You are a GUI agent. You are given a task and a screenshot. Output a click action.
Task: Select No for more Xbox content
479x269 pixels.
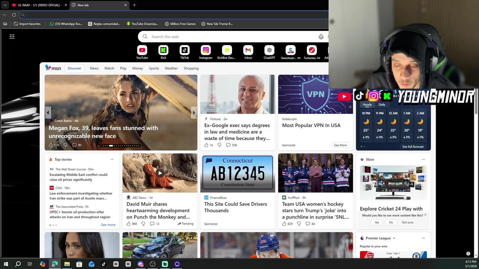tap(391, 222)
